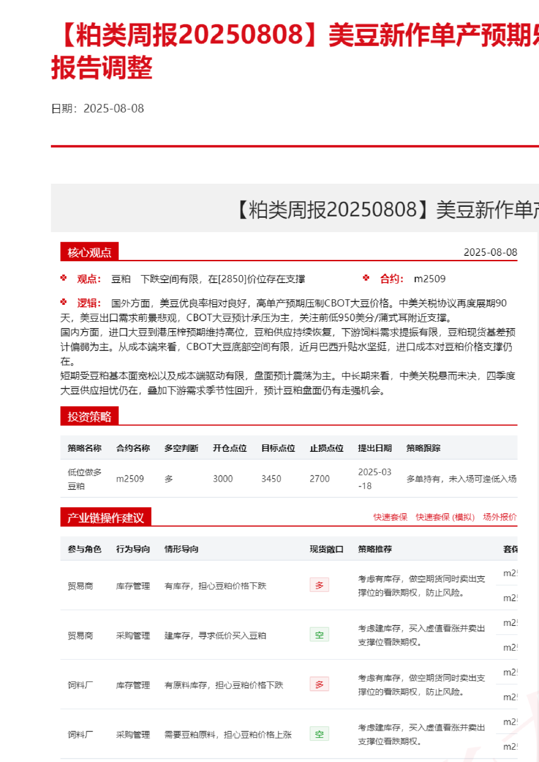Click the green 空 badge in 饲料厂 采购管理 row
This screenshot has height=762, width=539.
pos(319,734)
